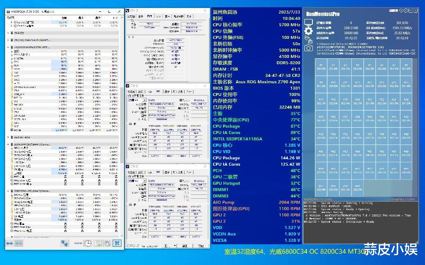Click the hand-pointer icon in RunMemtestPro sidebar
The height and width of the screenshot is (265, 425).
(309, 40)
